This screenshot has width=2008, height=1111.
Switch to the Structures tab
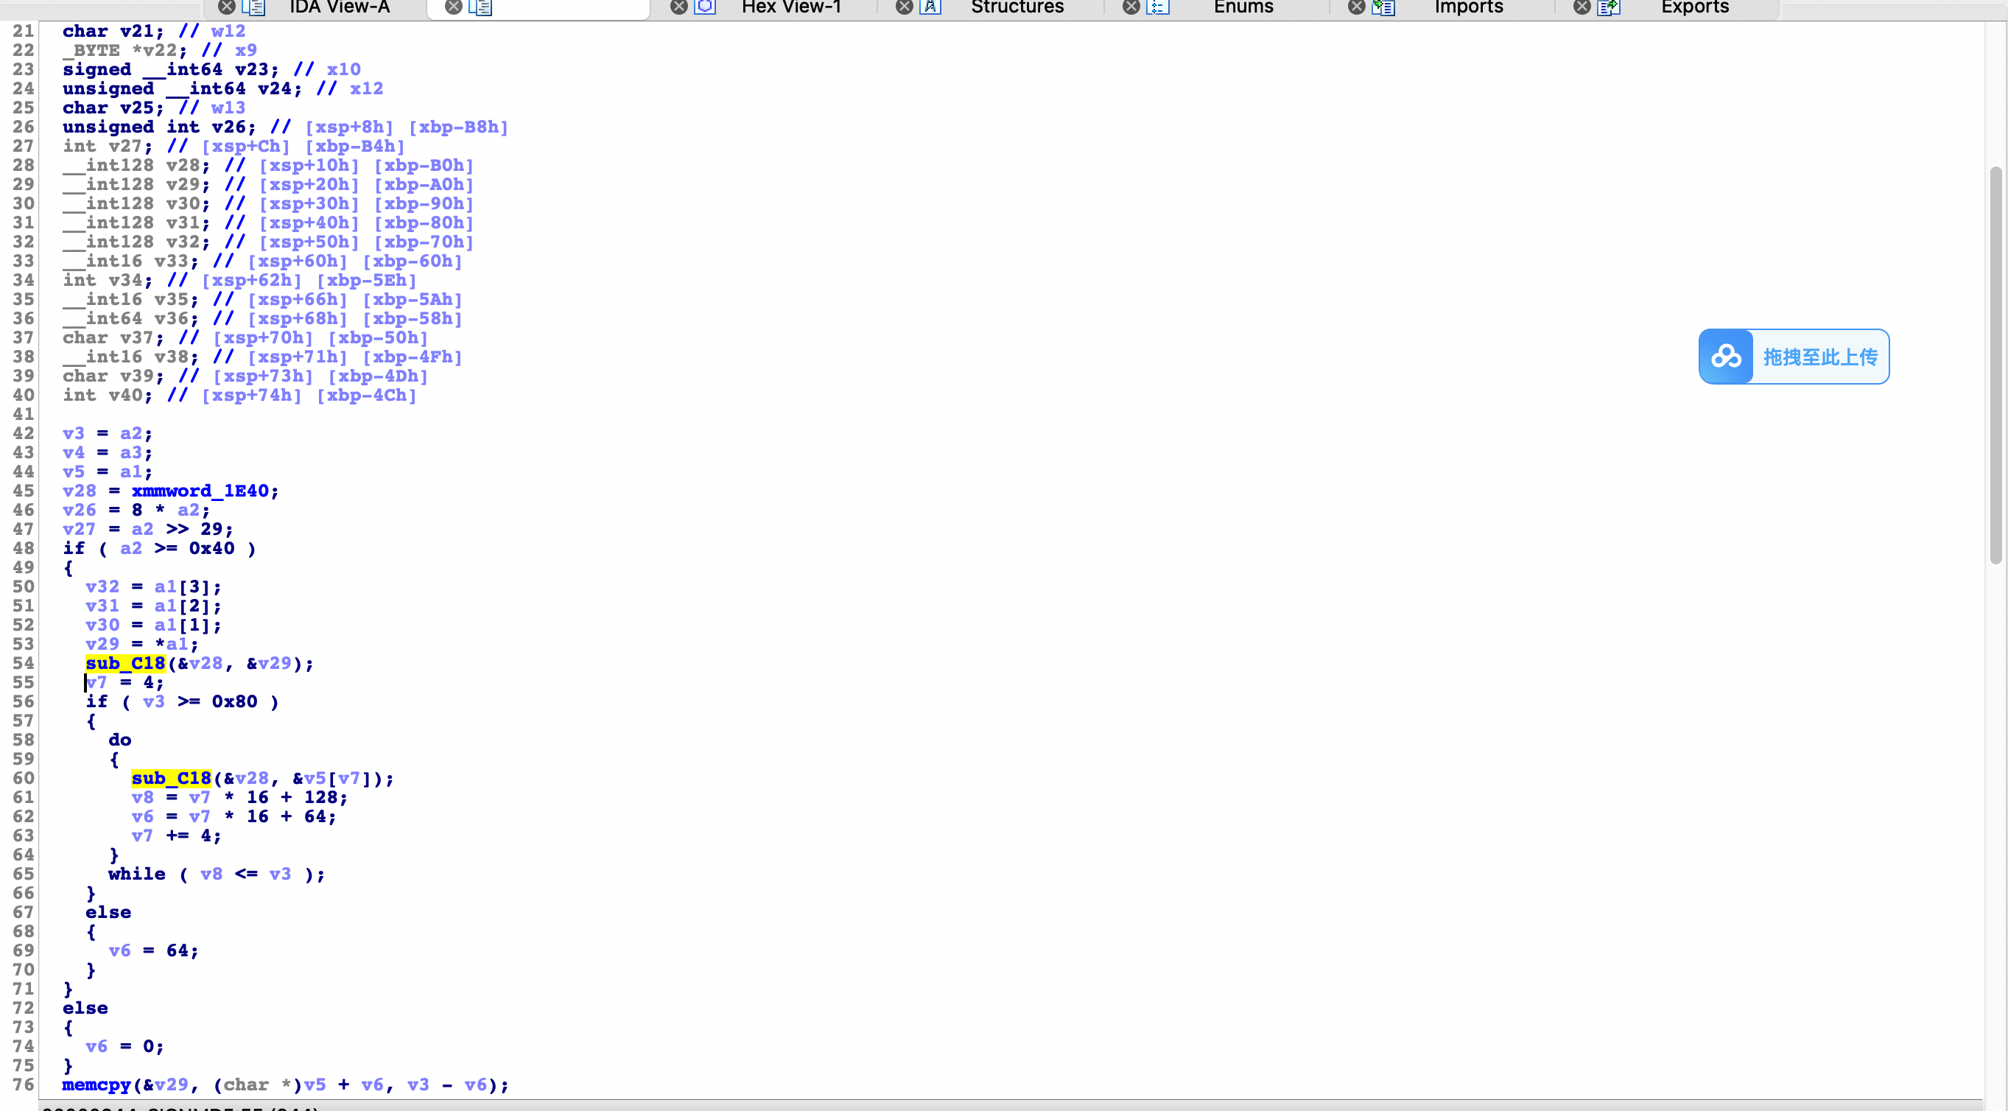[1017, 7]
